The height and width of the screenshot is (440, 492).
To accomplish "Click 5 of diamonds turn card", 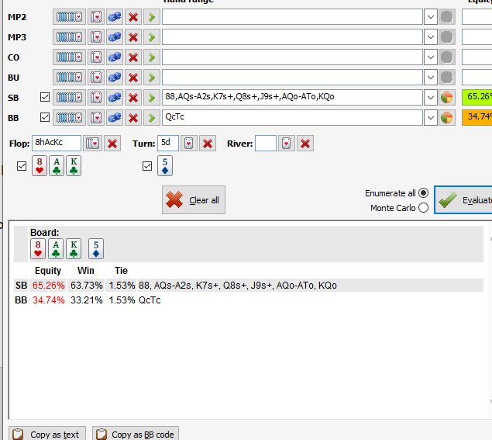I will (x=165, y=165).
